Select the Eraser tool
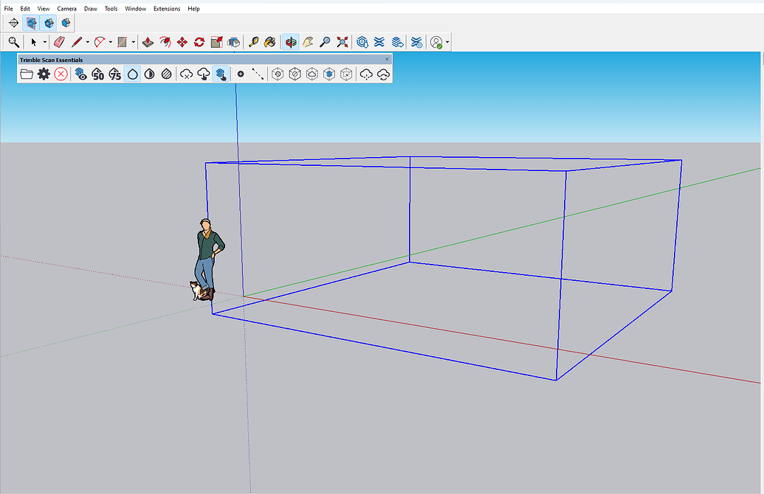Viewport: 764px width, 494px height. tap(61, 42)
